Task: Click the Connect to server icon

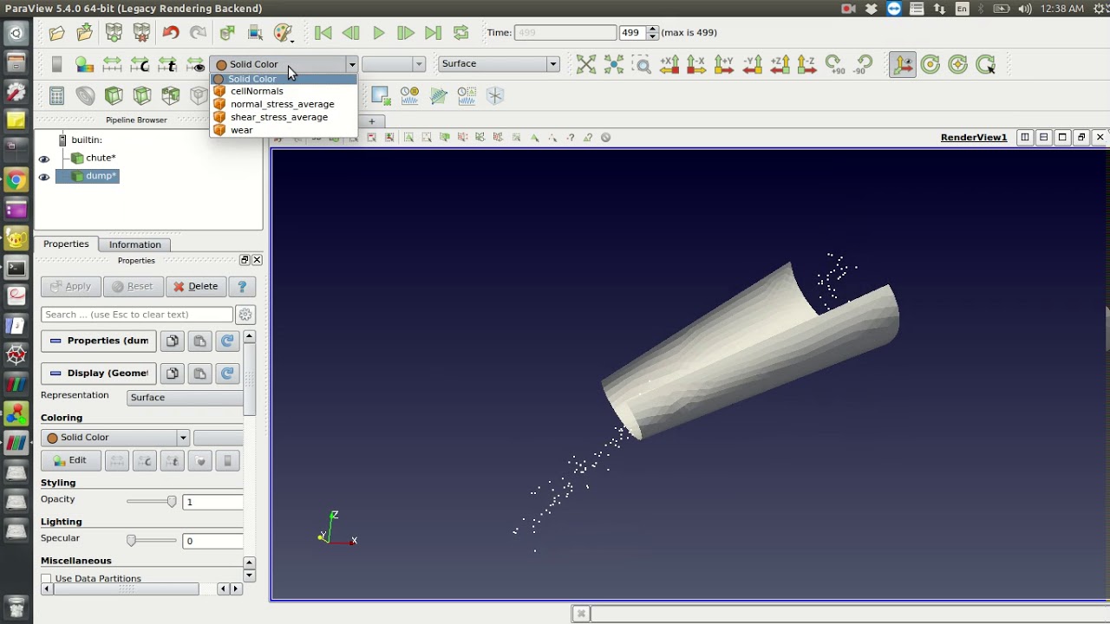Action: click(114, 33)
